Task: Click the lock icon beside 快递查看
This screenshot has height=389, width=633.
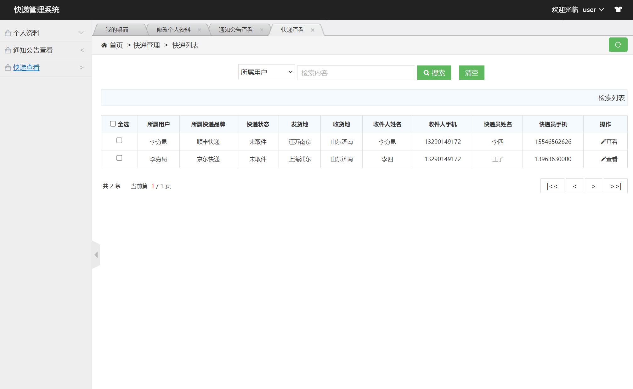Action: pos(7,67)
